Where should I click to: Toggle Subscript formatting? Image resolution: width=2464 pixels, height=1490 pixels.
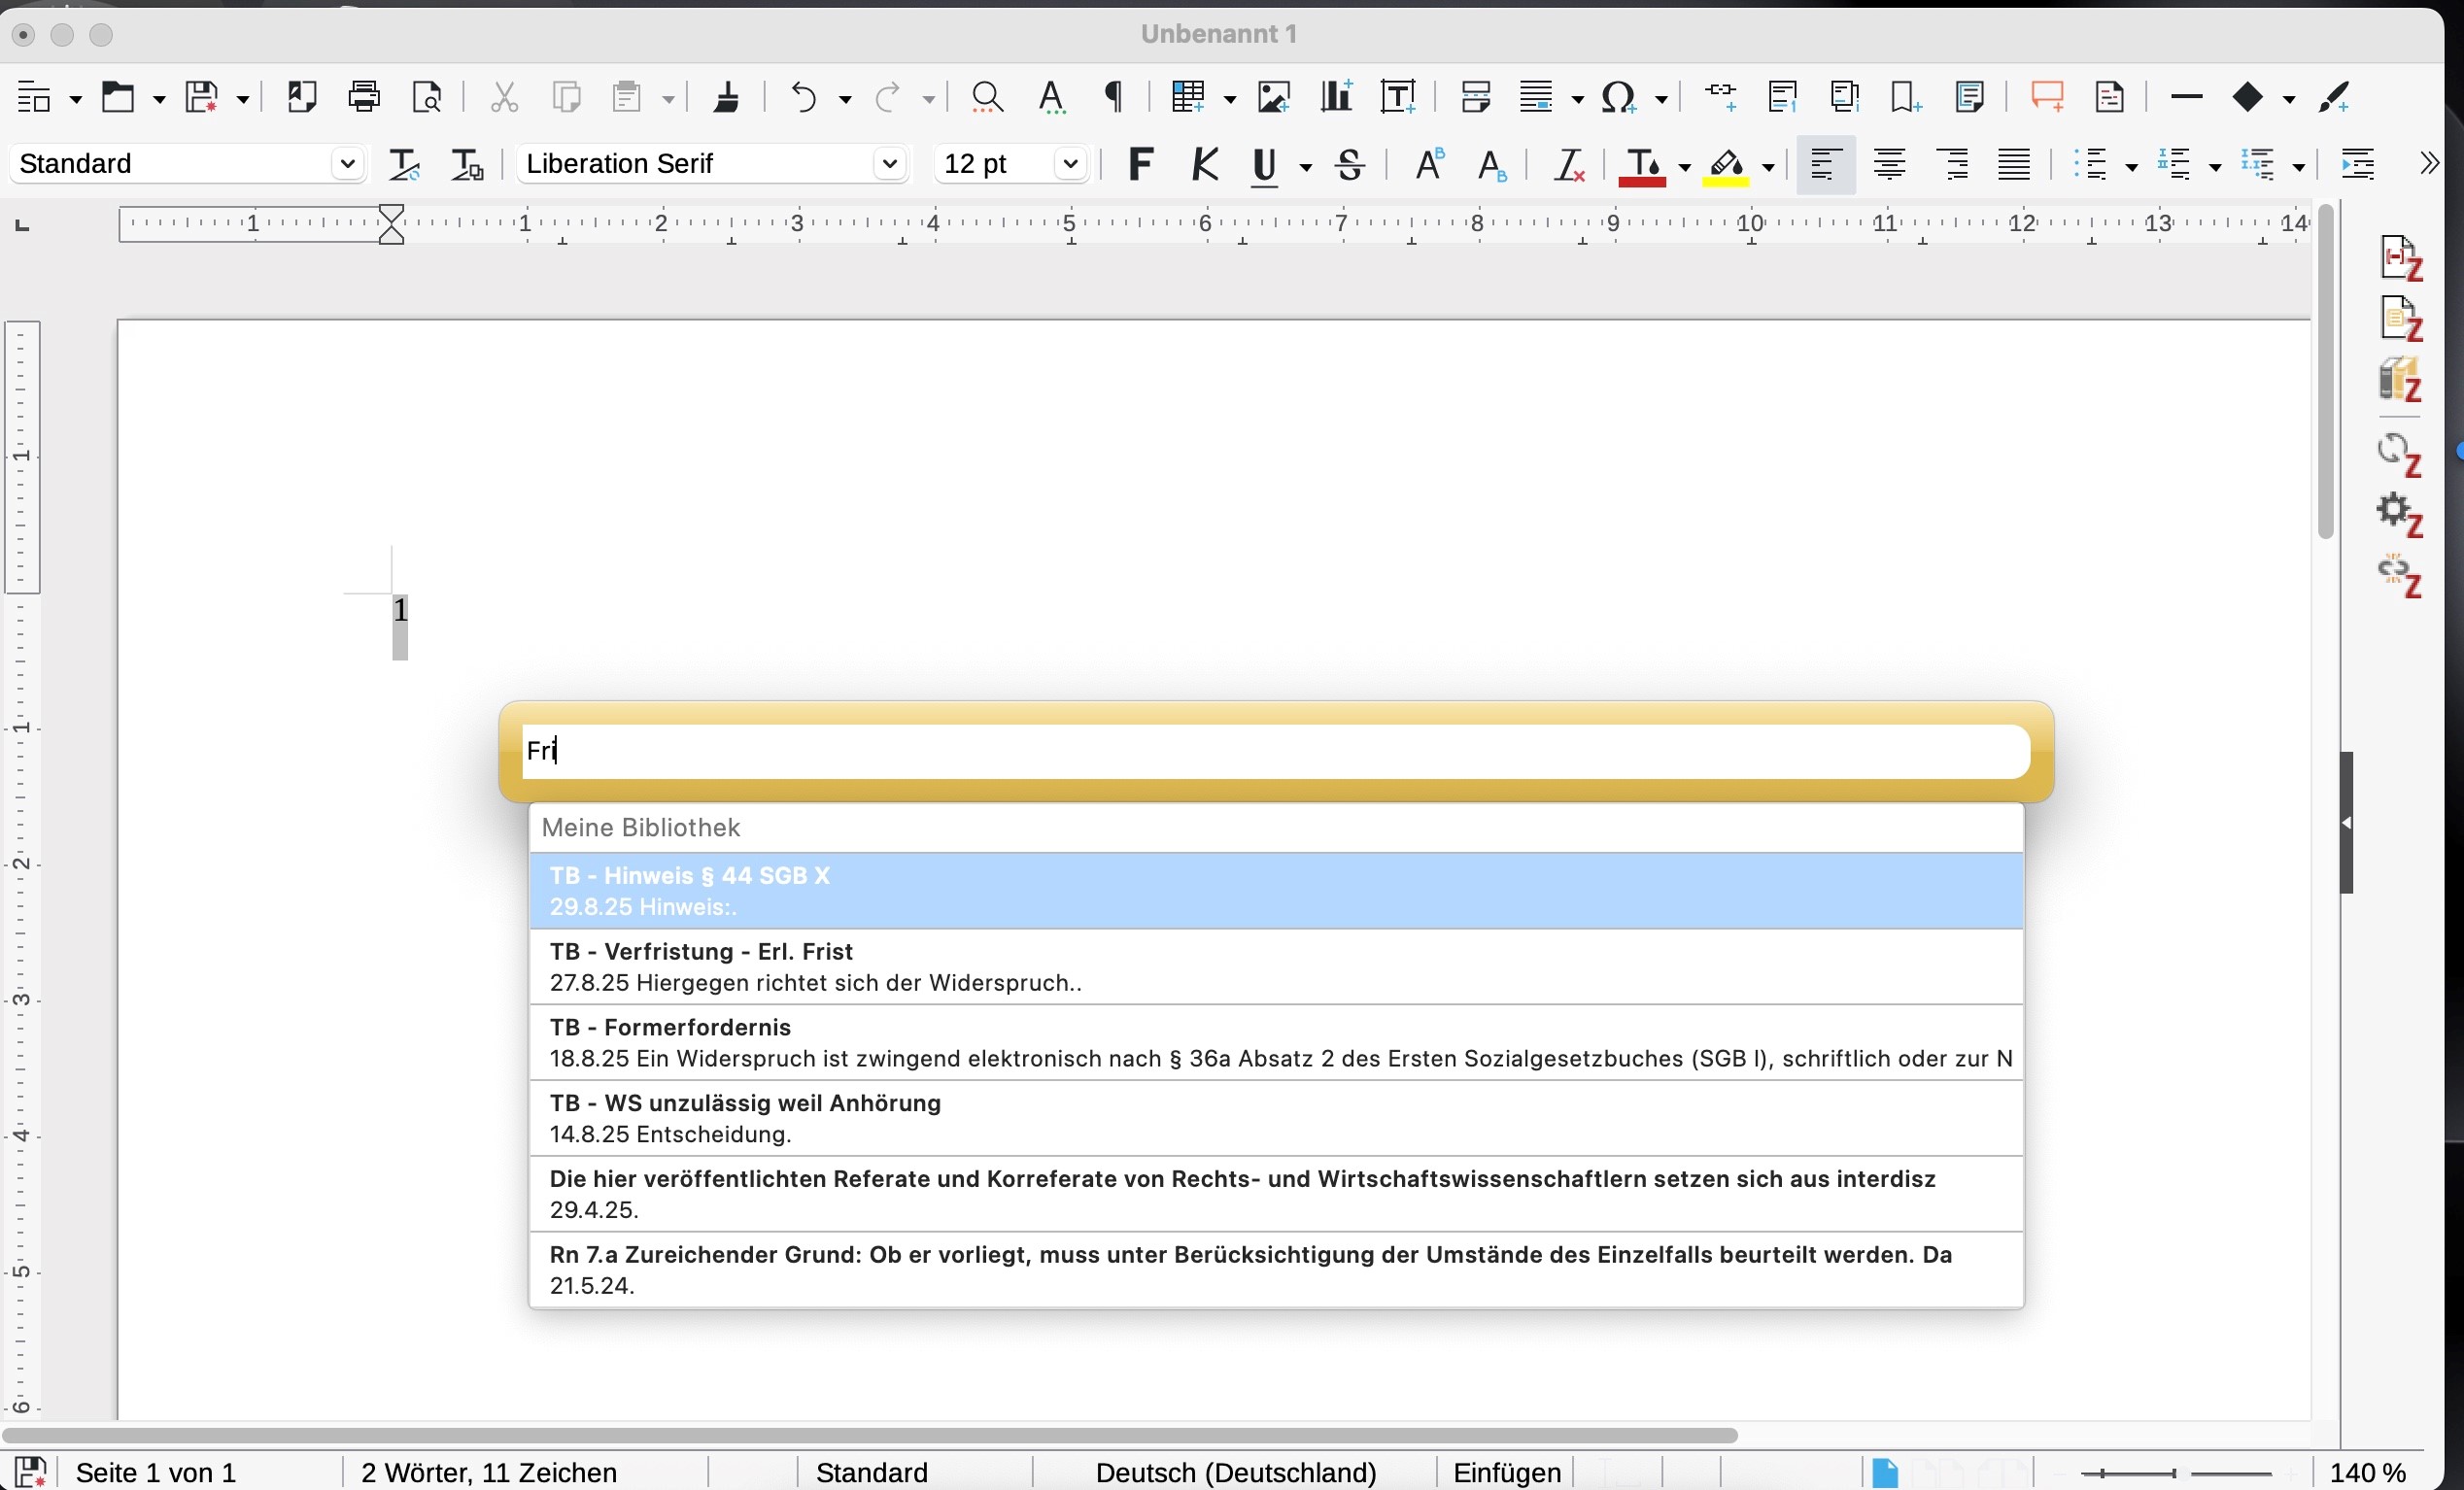pos(1492,164)
